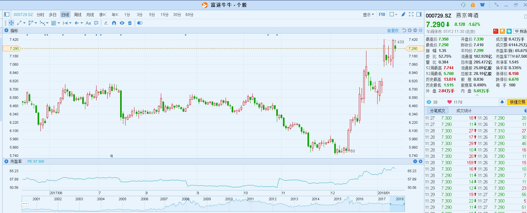Open 市盈率 panel settings gear
Screen dimensions: 527x213
point(420,161)
